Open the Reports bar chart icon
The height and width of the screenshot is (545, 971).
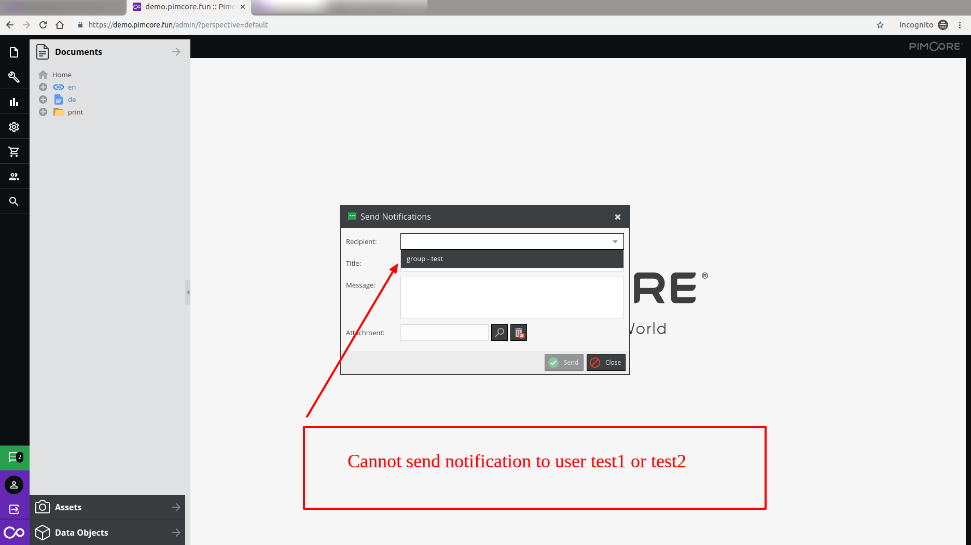coord(14,102)
